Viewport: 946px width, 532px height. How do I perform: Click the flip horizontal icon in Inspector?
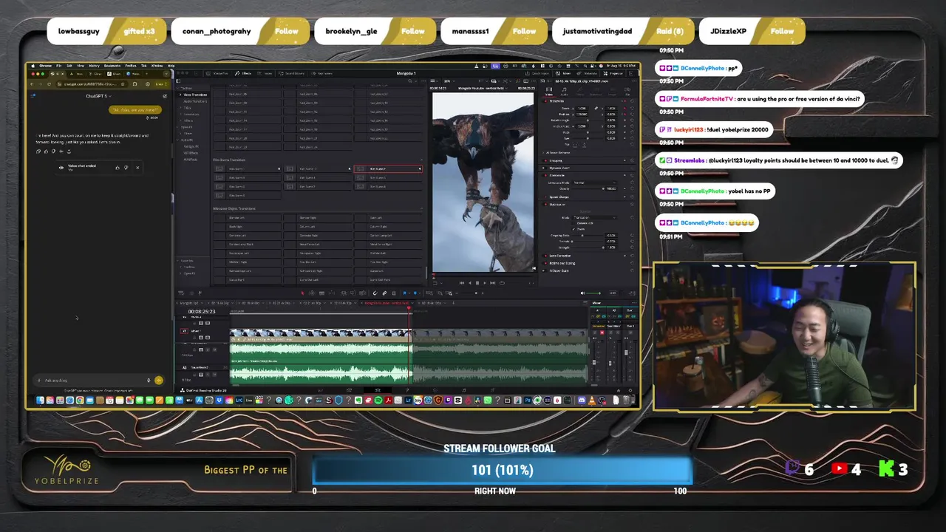click(x=575, y=145)
